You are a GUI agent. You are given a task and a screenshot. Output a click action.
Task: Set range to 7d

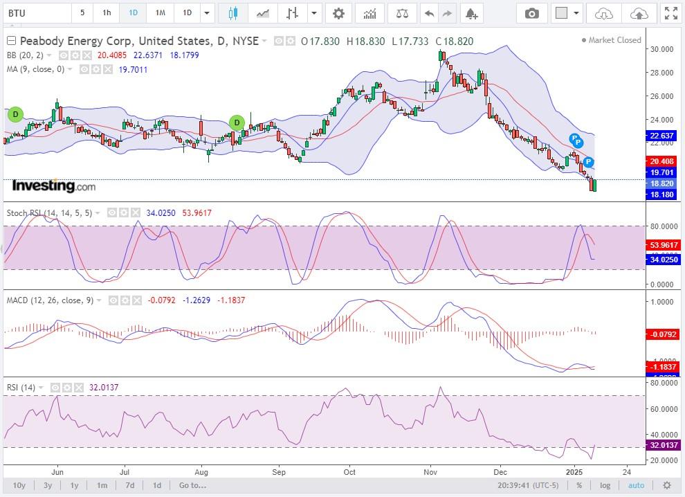coord(130,485)
